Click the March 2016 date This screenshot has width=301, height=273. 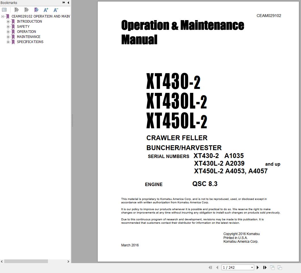pyautogui.click(x=130, y=245)
